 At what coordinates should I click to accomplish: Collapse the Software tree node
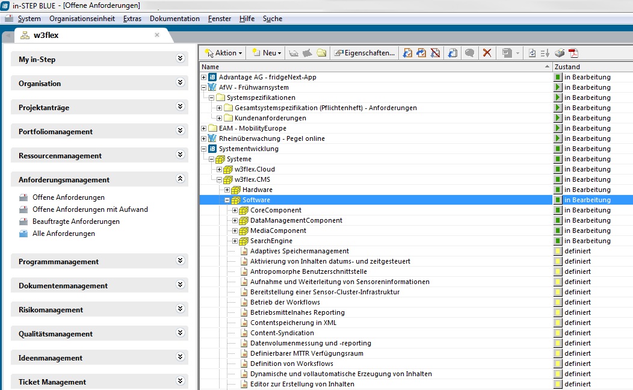pyautogui.click(x=227, y=200)
